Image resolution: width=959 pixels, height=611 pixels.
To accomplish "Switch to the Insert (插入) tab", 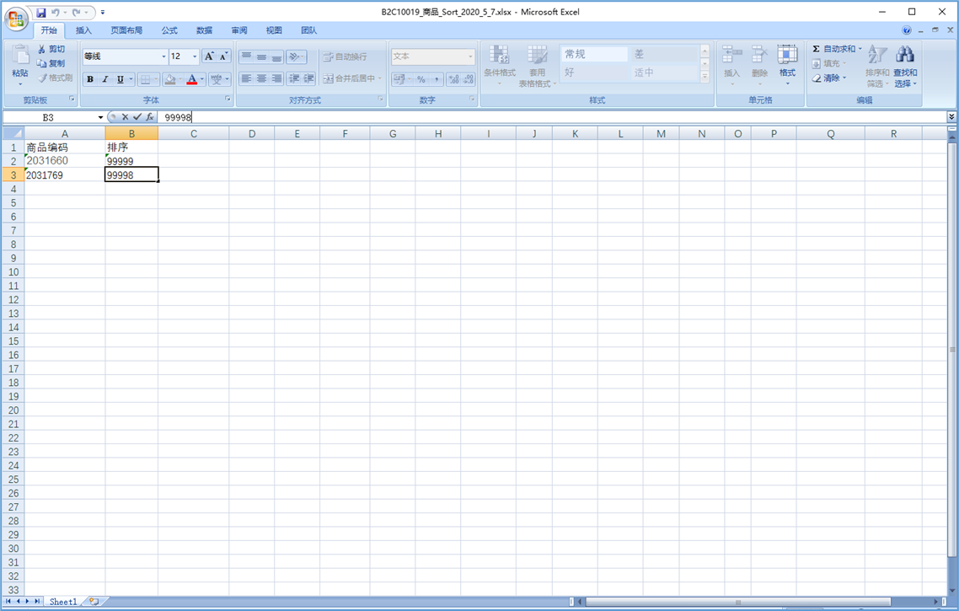I will tap(83, 30).
